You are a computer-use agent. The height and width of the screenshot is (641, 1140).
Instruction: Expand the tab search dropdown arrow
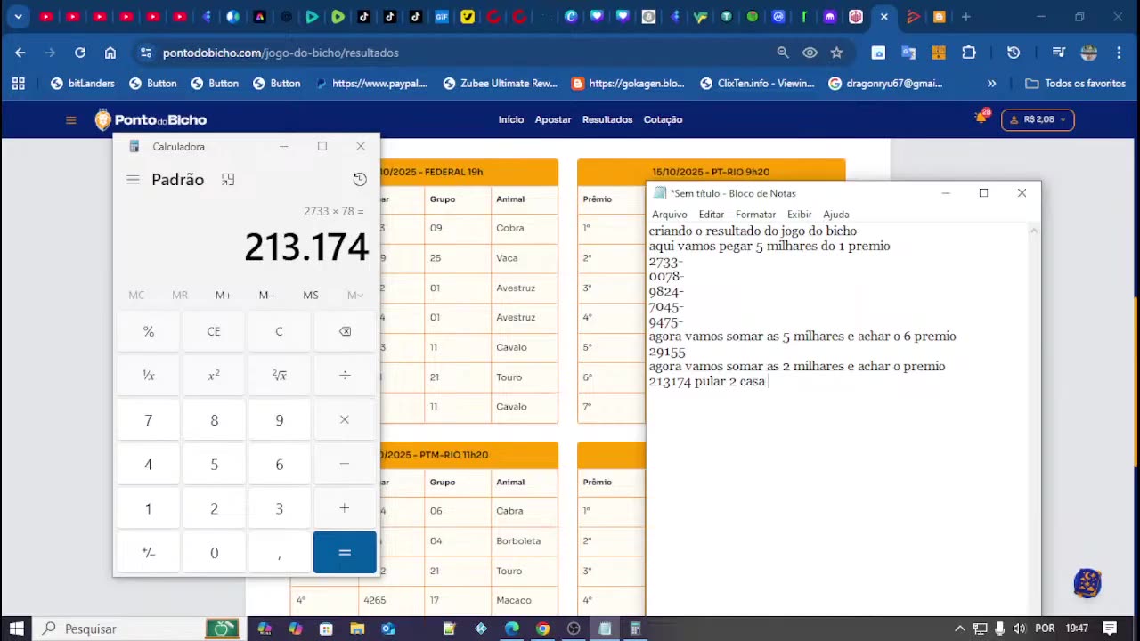point(18,17)
